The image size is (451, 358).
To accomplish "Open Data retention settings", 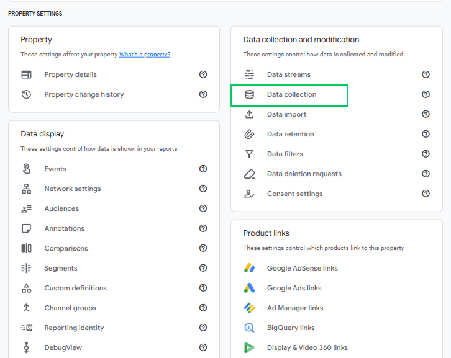I will (x=291, y=134).
